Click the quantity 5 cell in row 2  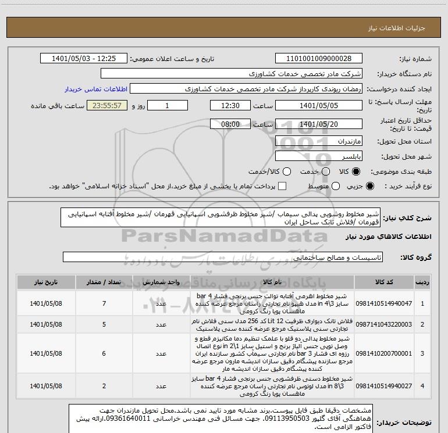104,324
